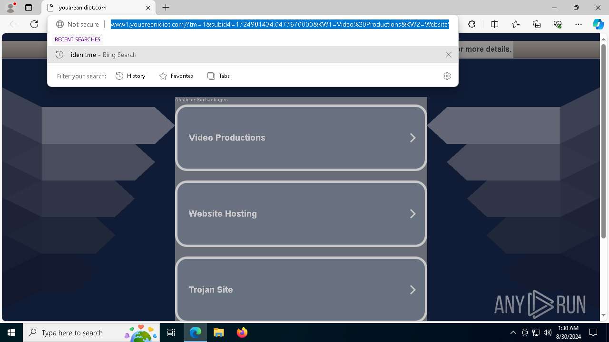Screen dimensions: 609x342
Task: Open a new tab with plus button
Action: click(x=166, y=8)
